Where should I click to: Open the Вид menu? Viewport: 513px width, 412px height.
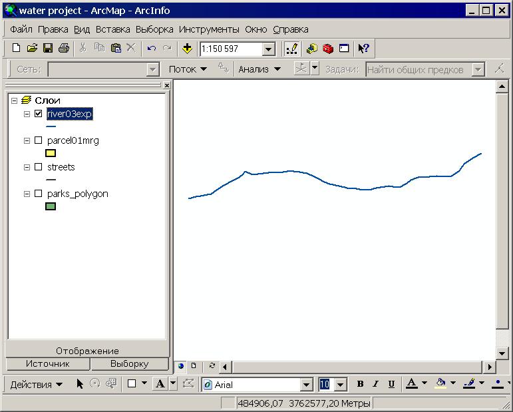(x=82, y=29)
